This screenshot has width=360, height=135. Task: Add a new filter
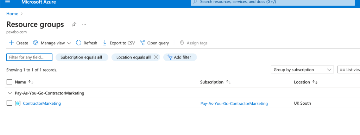(x=180, y=57)
